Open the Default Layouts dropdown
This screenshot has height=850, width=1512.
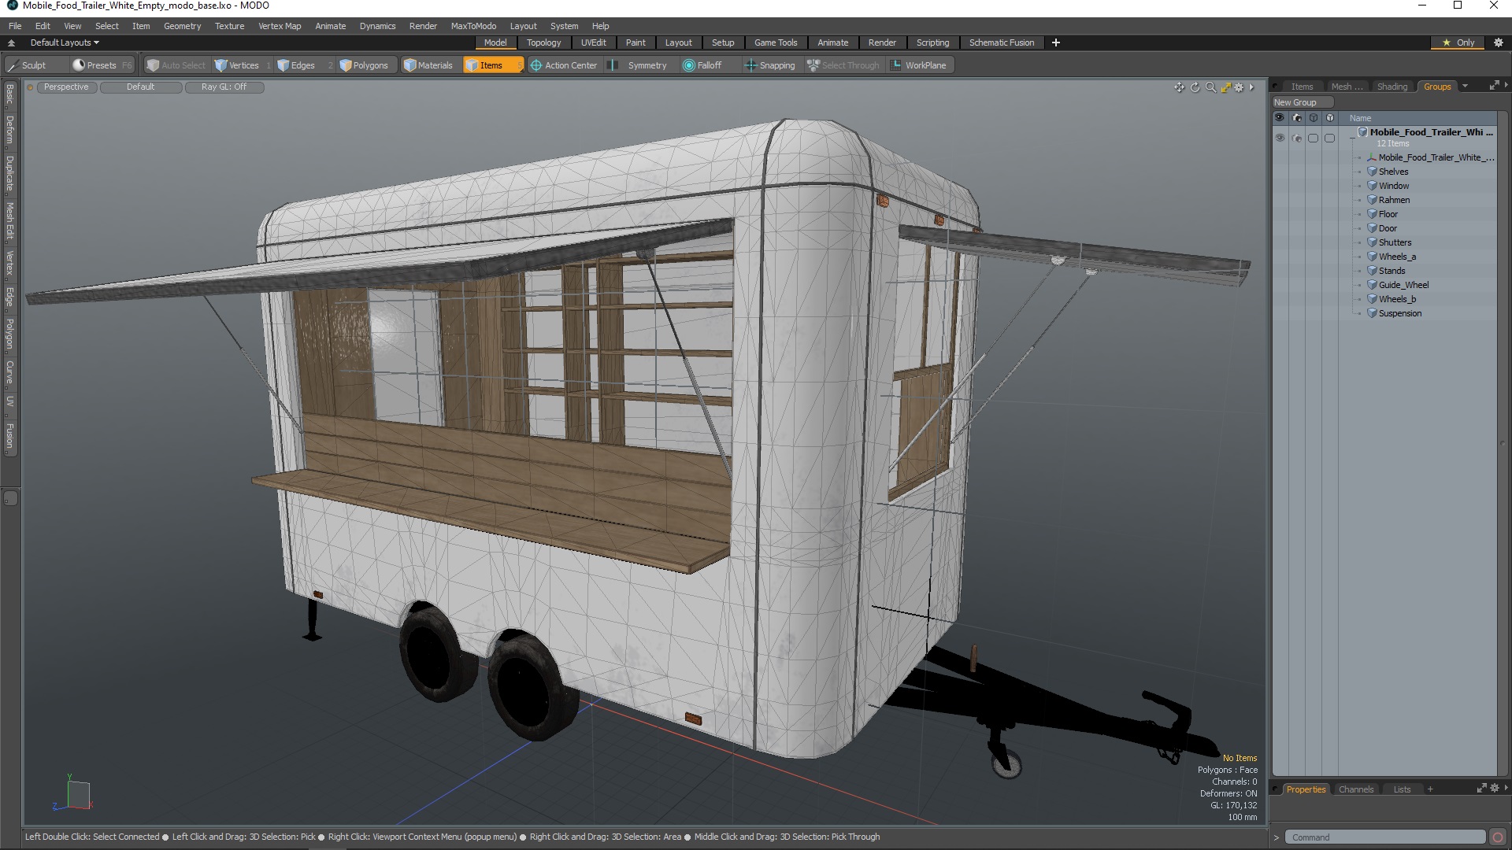(x=65, y=42)
